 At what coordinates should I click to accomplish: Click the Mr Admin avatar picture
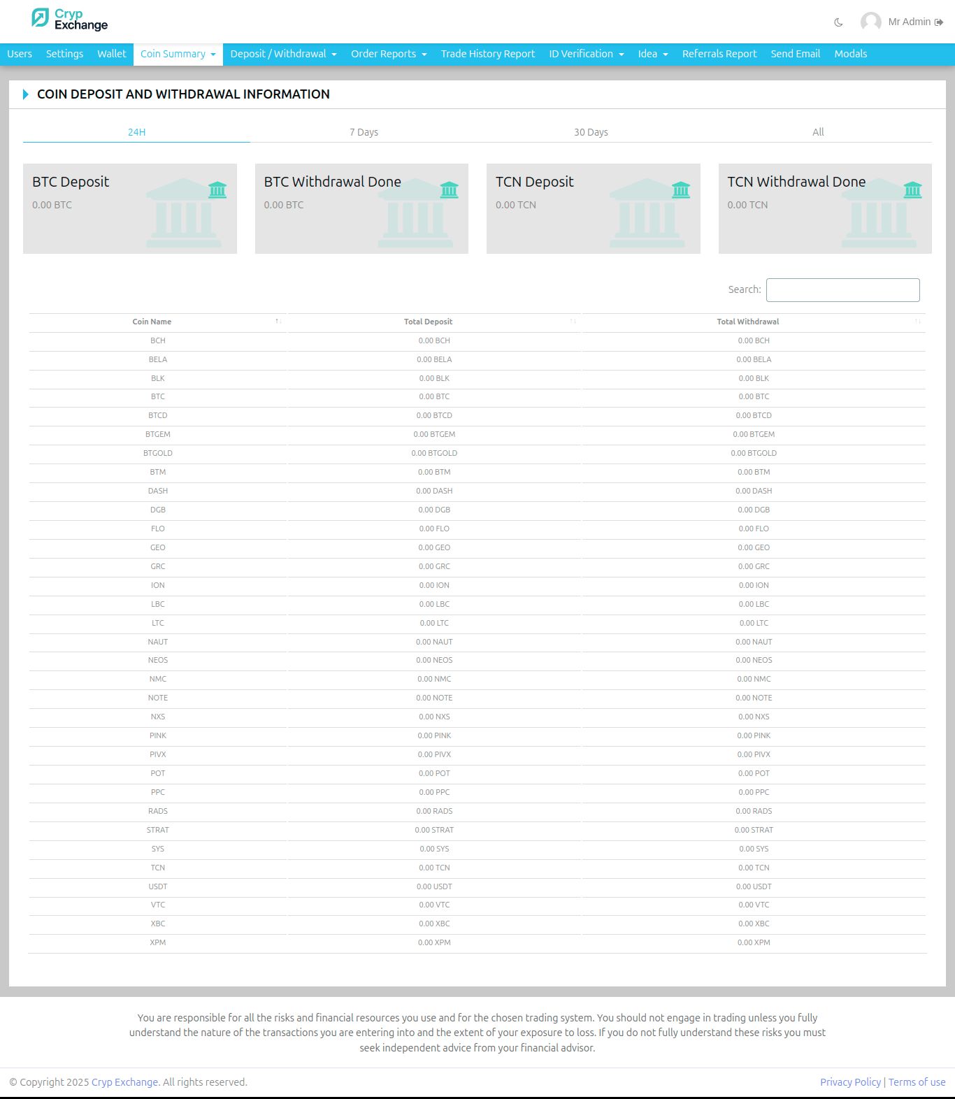point(870,22)
